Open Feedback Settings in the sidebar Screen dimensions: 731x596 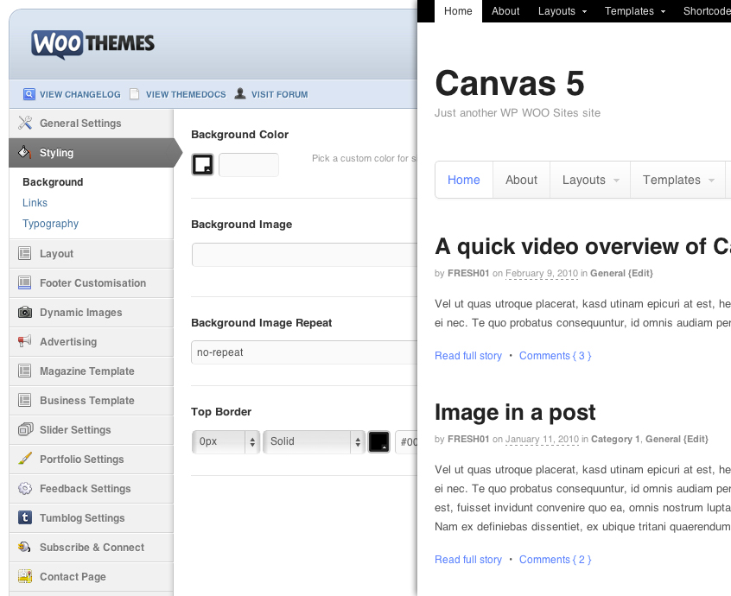click(x=92, y=488)
